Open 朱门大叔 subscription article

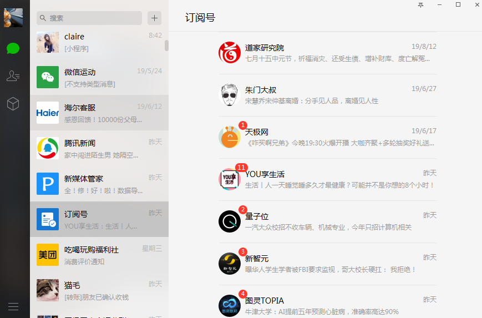pyautogui.click(x=327, y=95)
